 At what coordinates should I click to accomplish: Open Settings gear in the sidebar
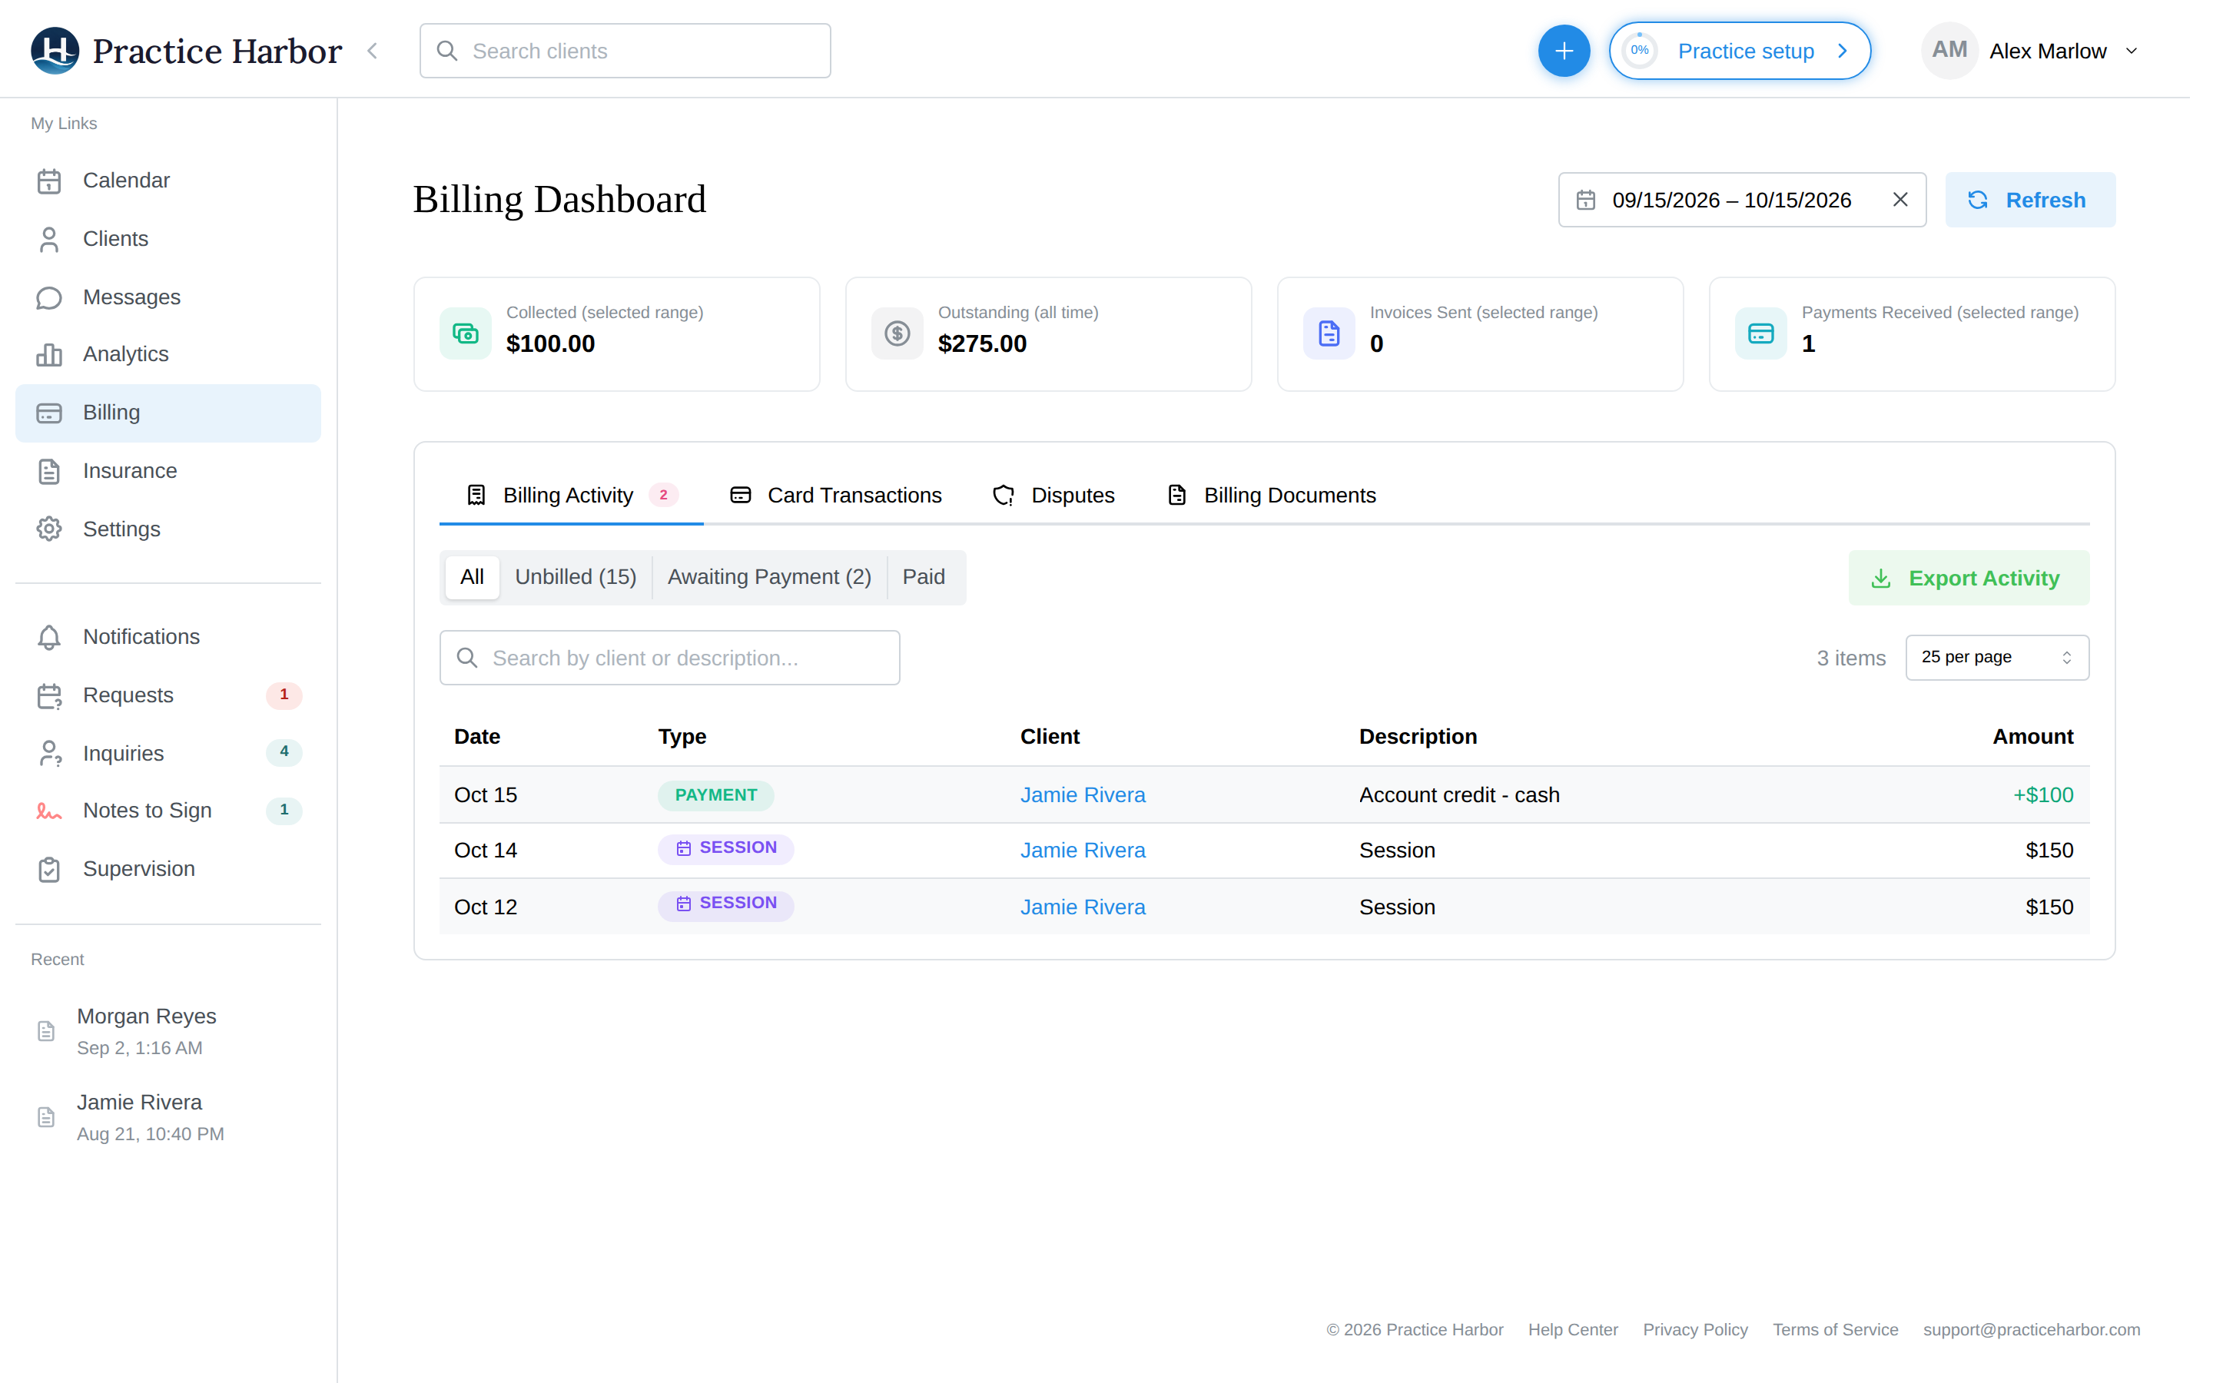(168, 529)
